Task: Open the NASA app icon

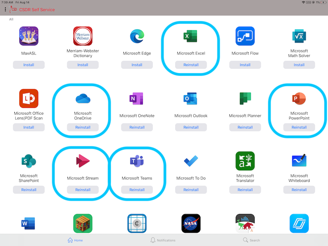Action: click(191, 223)
